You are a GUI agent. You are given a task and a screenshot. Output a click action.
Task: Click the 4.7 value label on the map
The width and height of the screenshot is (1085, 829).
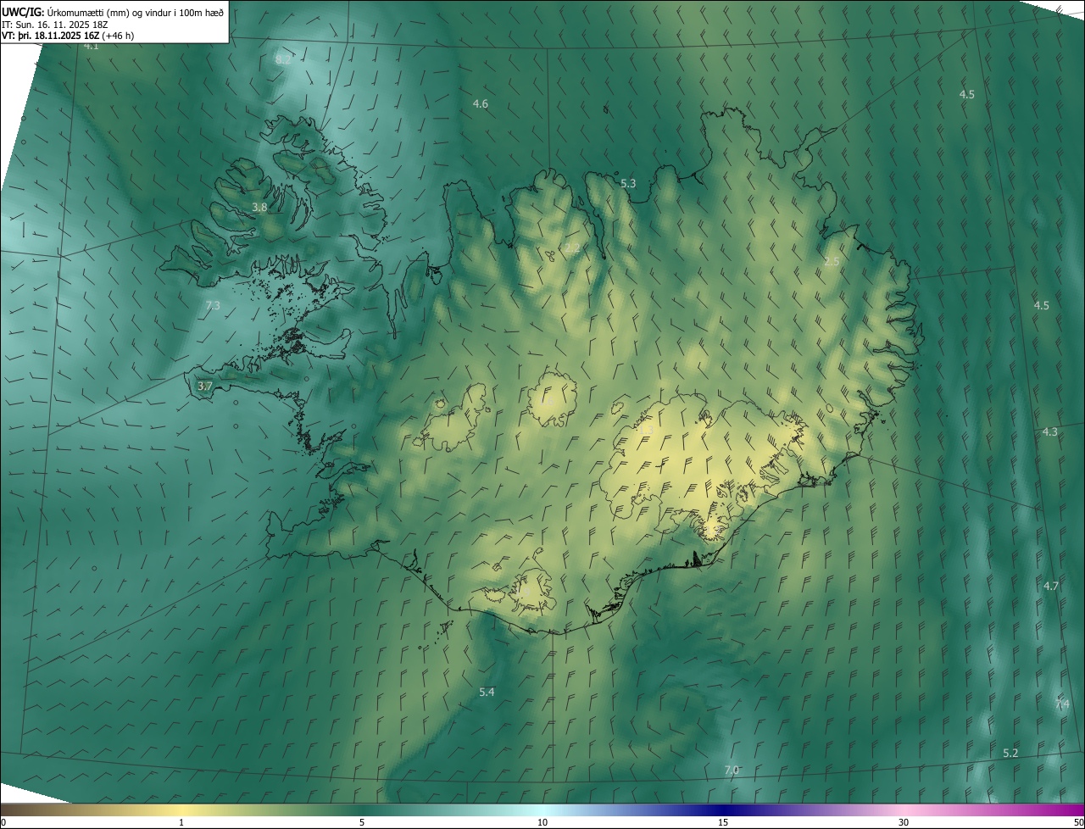click(1051, 587)
